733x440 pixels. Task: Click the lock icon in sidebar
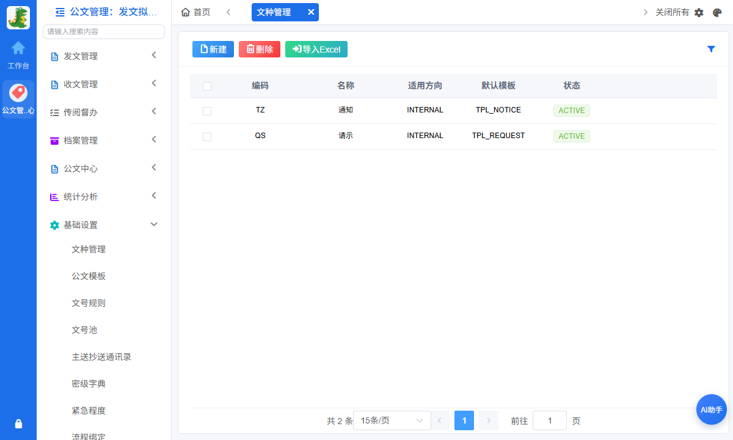click(x=18, y=424)
